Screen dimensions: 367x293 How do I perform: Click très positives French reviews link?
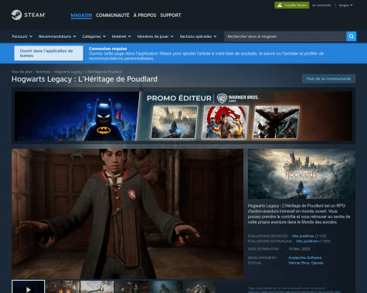tap(307, 241)
